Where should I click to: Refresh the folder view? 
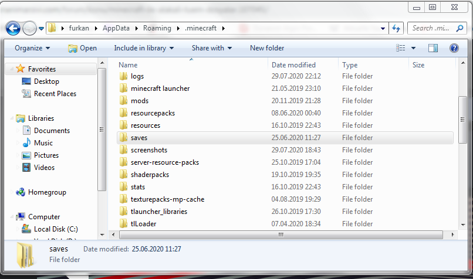[x=396, y=29]
